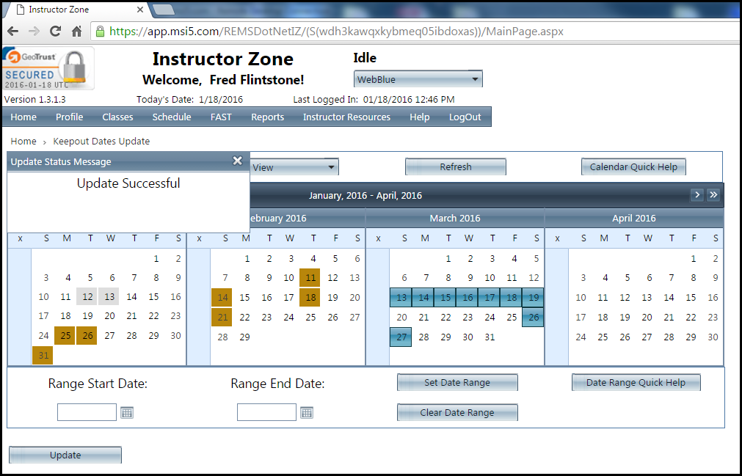Advance to the next calendar page
The width and height of the screenshot is (742, 476).
(696, 195)
